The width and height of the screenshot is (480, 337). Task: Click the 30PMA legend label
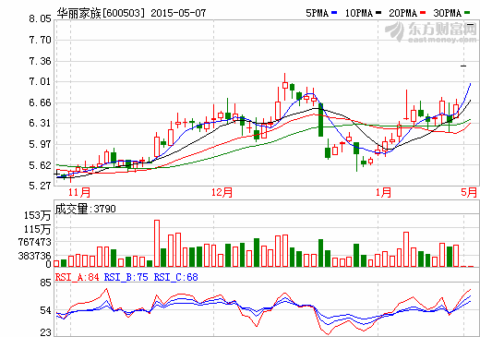tap(448, 13)
